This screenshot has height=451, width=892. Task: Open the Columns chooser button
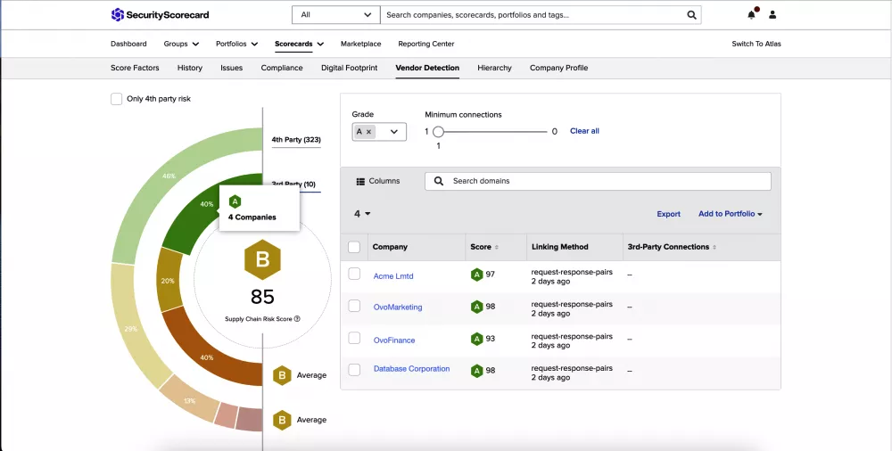coord(378,181)
